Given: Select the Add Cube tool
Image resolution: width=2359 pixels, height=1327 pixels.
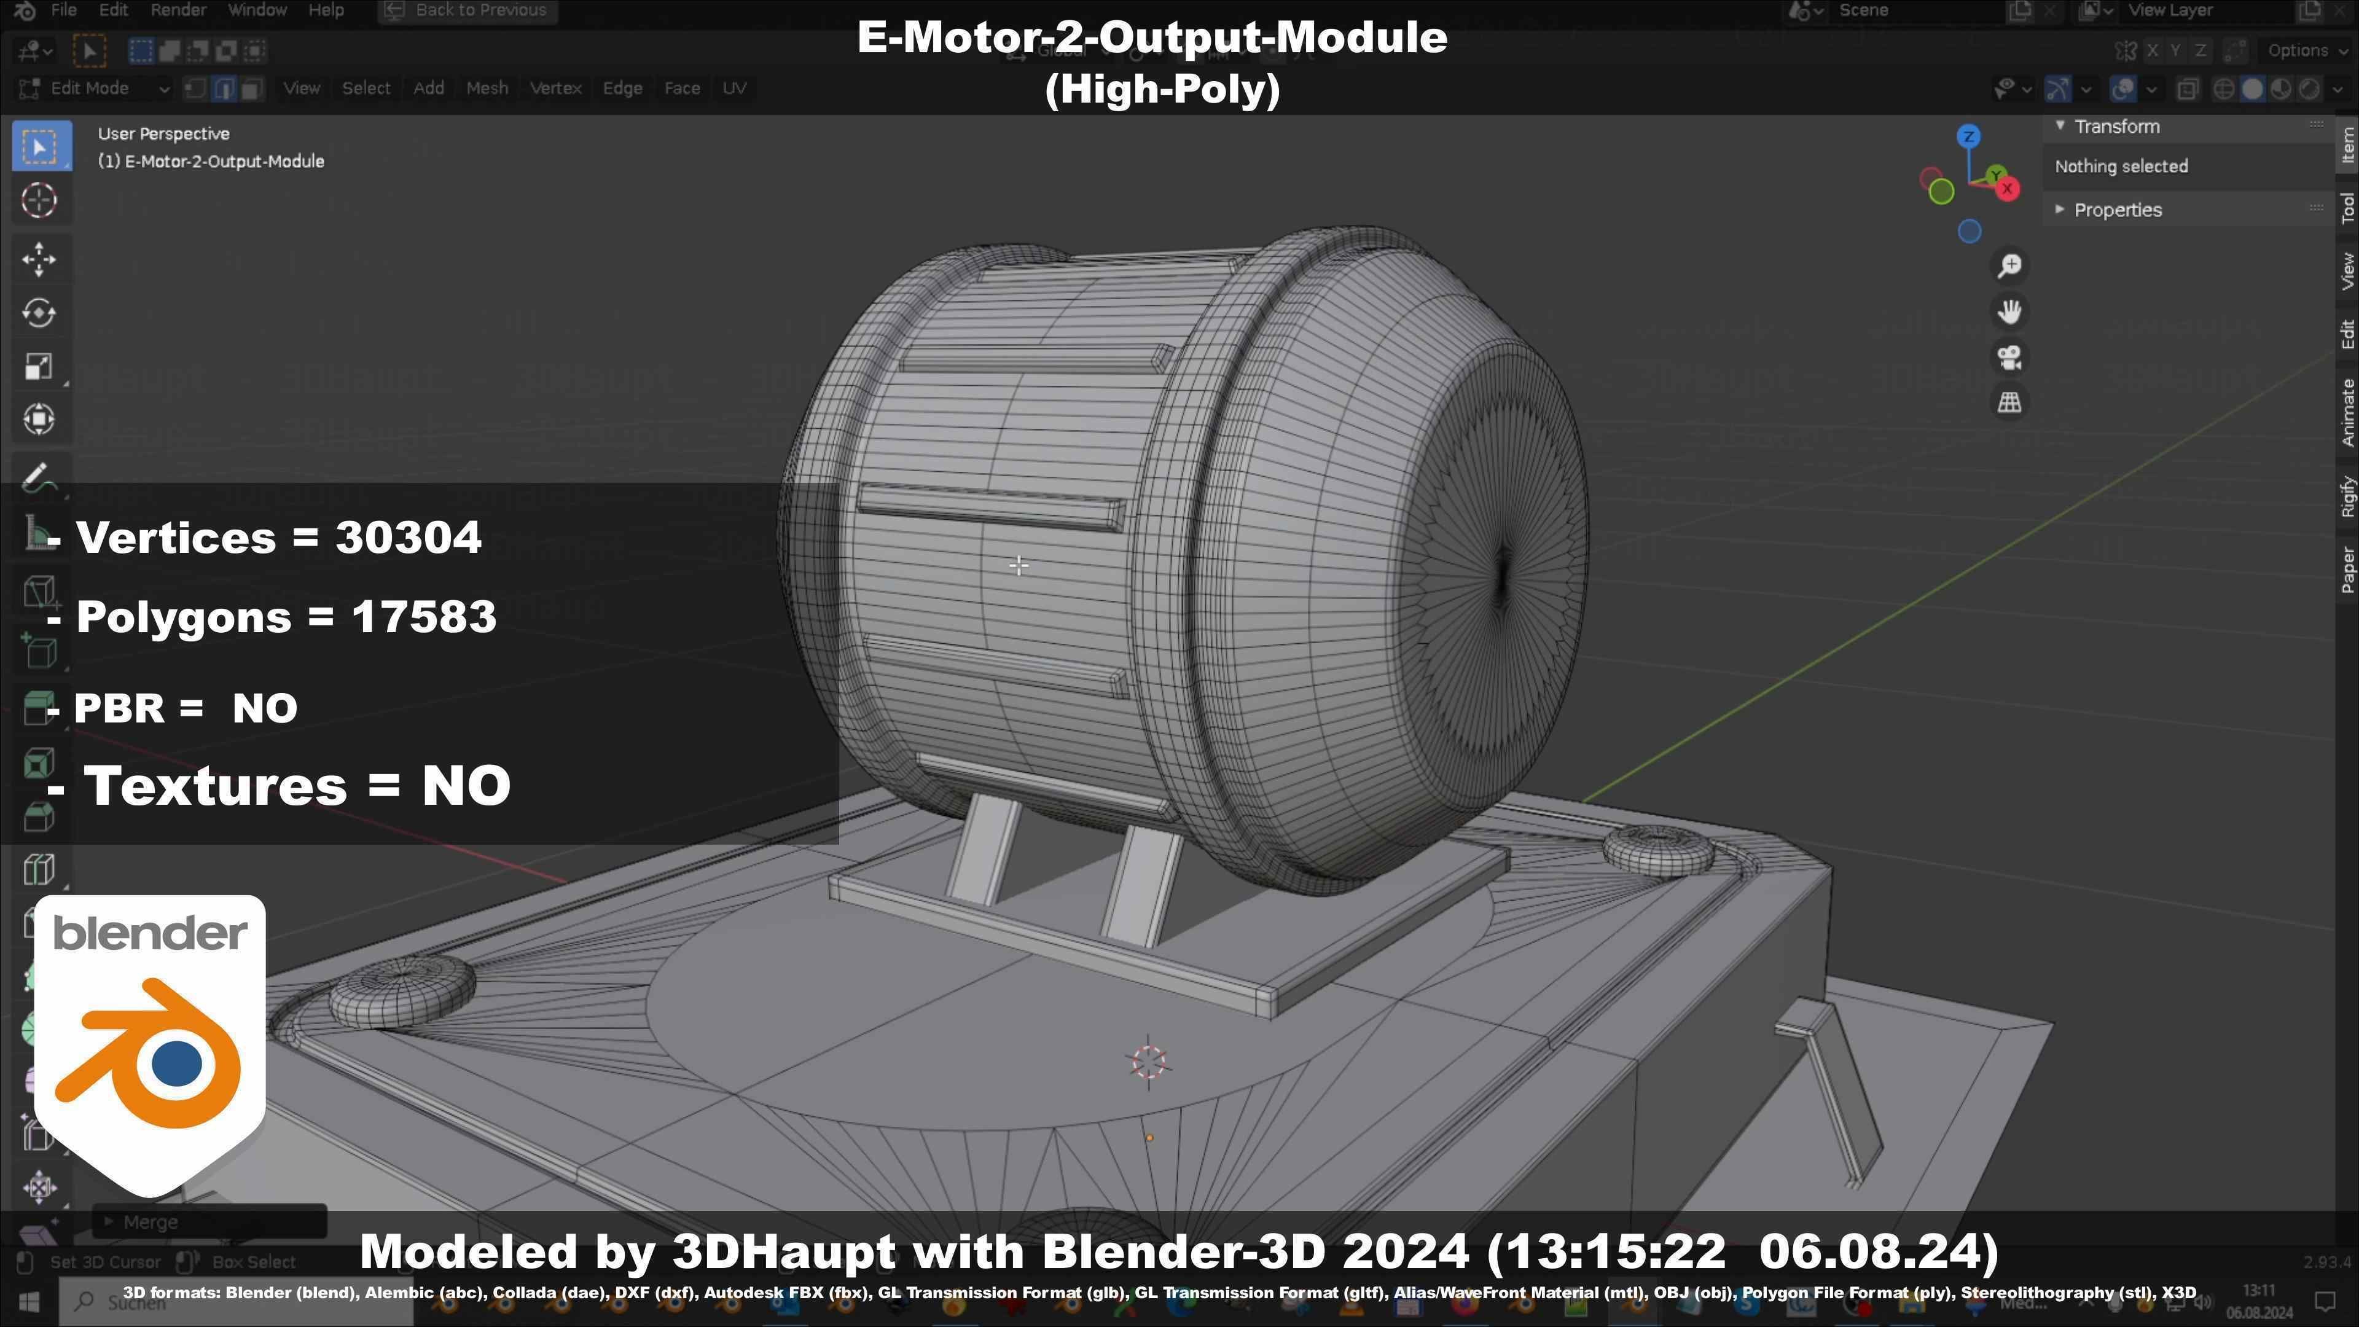Looking at the screenshot, I should tap(39, 652).
